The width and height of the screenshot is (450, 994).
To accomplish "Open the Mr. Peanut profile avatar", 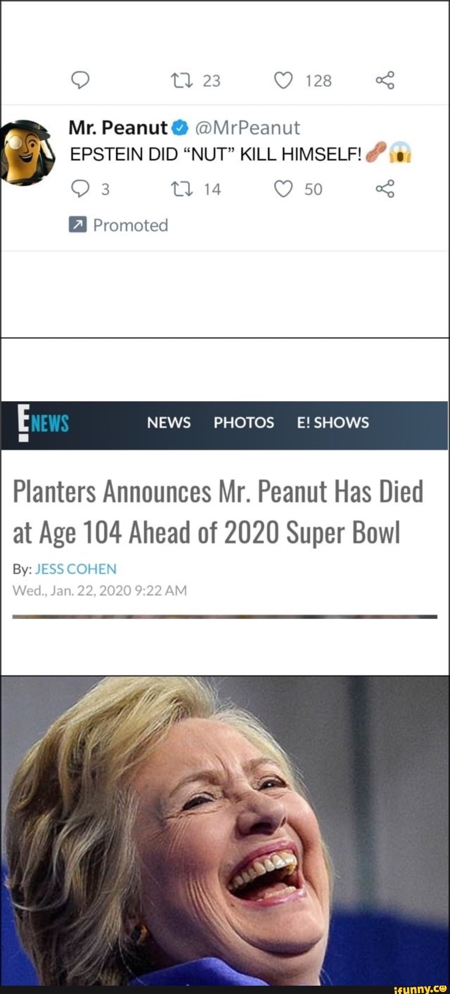I will (27, 152).
